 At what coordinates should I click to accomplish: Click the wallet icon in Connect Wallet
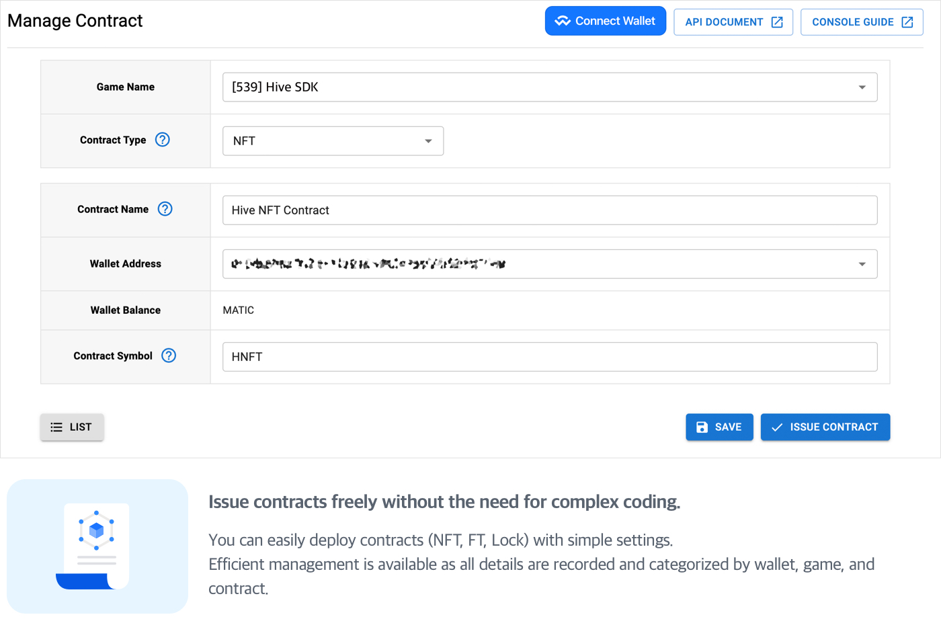click(563, 22)
